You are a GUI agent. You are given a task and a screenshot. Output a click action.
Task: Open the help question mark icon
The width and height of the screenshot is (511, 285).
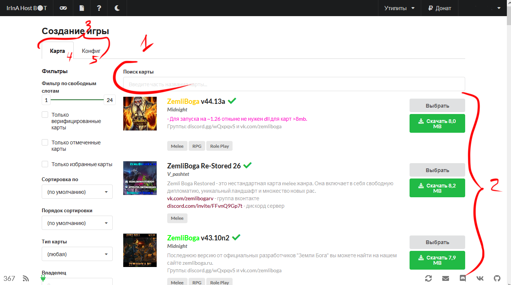pos(99,8)
